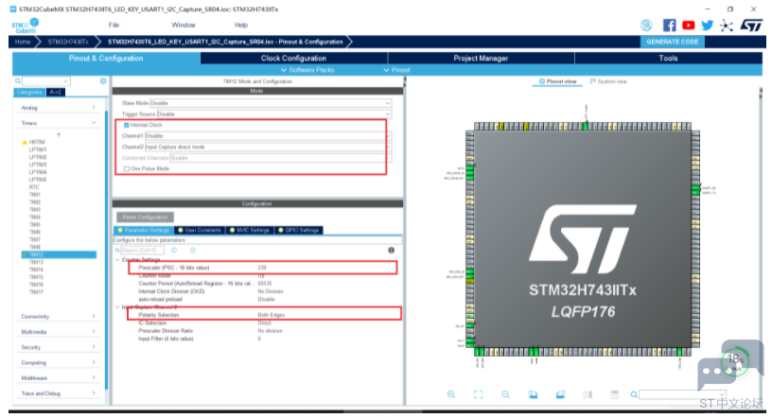Open the Help menu
The image size is (772, 418).
241,26
